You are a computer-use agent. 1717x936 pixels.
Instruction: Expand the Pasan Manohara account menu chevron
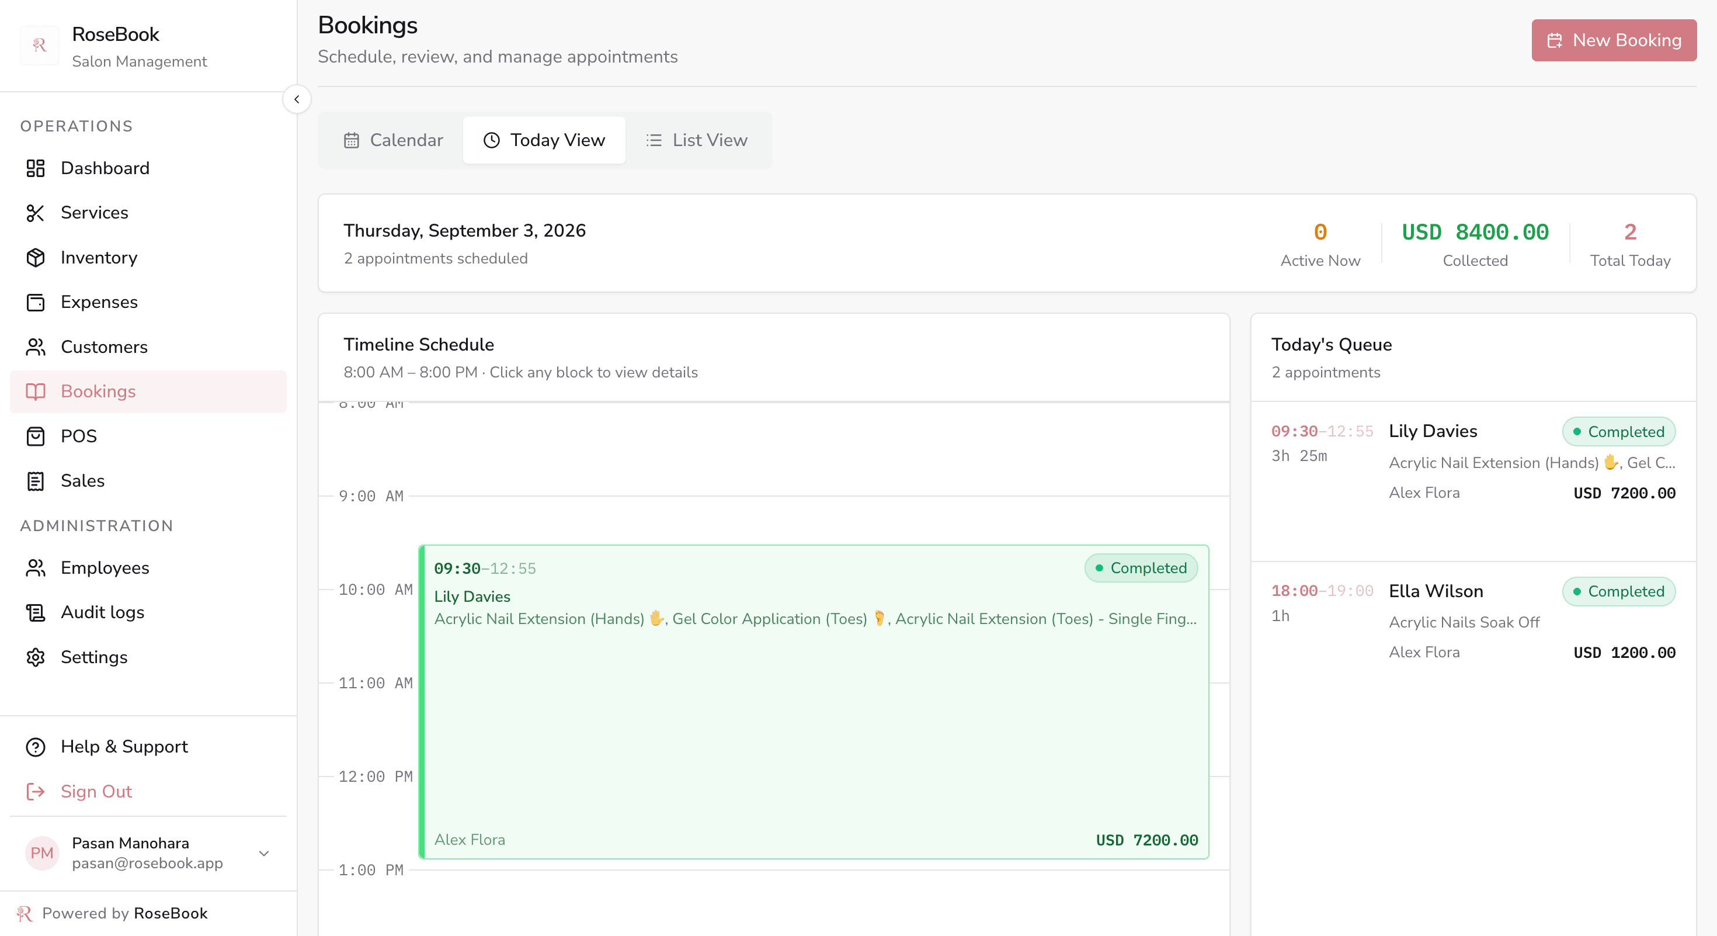(x=264, y=854)
